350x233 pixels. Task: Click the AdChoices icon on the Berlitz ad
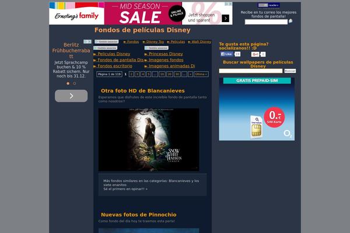pos(86,41)
